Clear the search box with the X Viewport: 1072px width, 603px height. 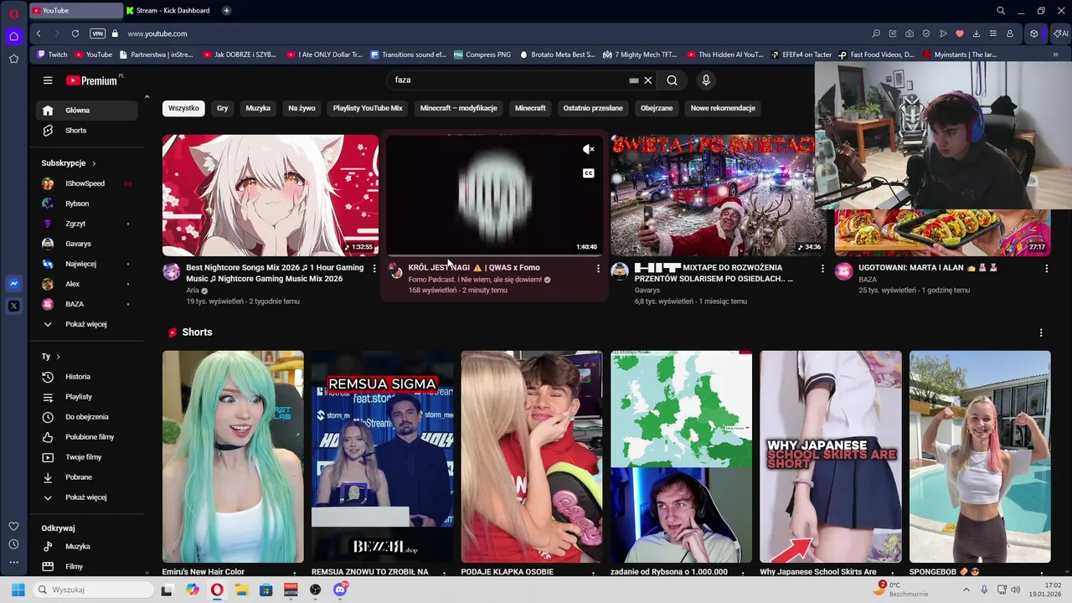click(x=647, y=80)
